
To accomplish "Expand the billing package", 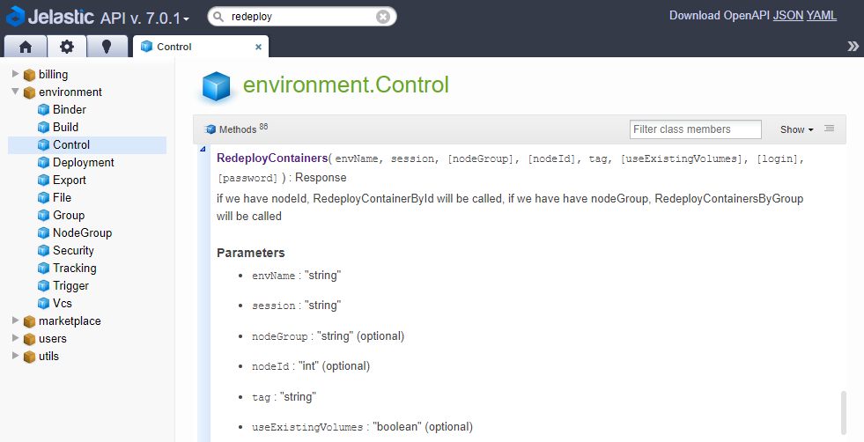I will click(16, 74).
